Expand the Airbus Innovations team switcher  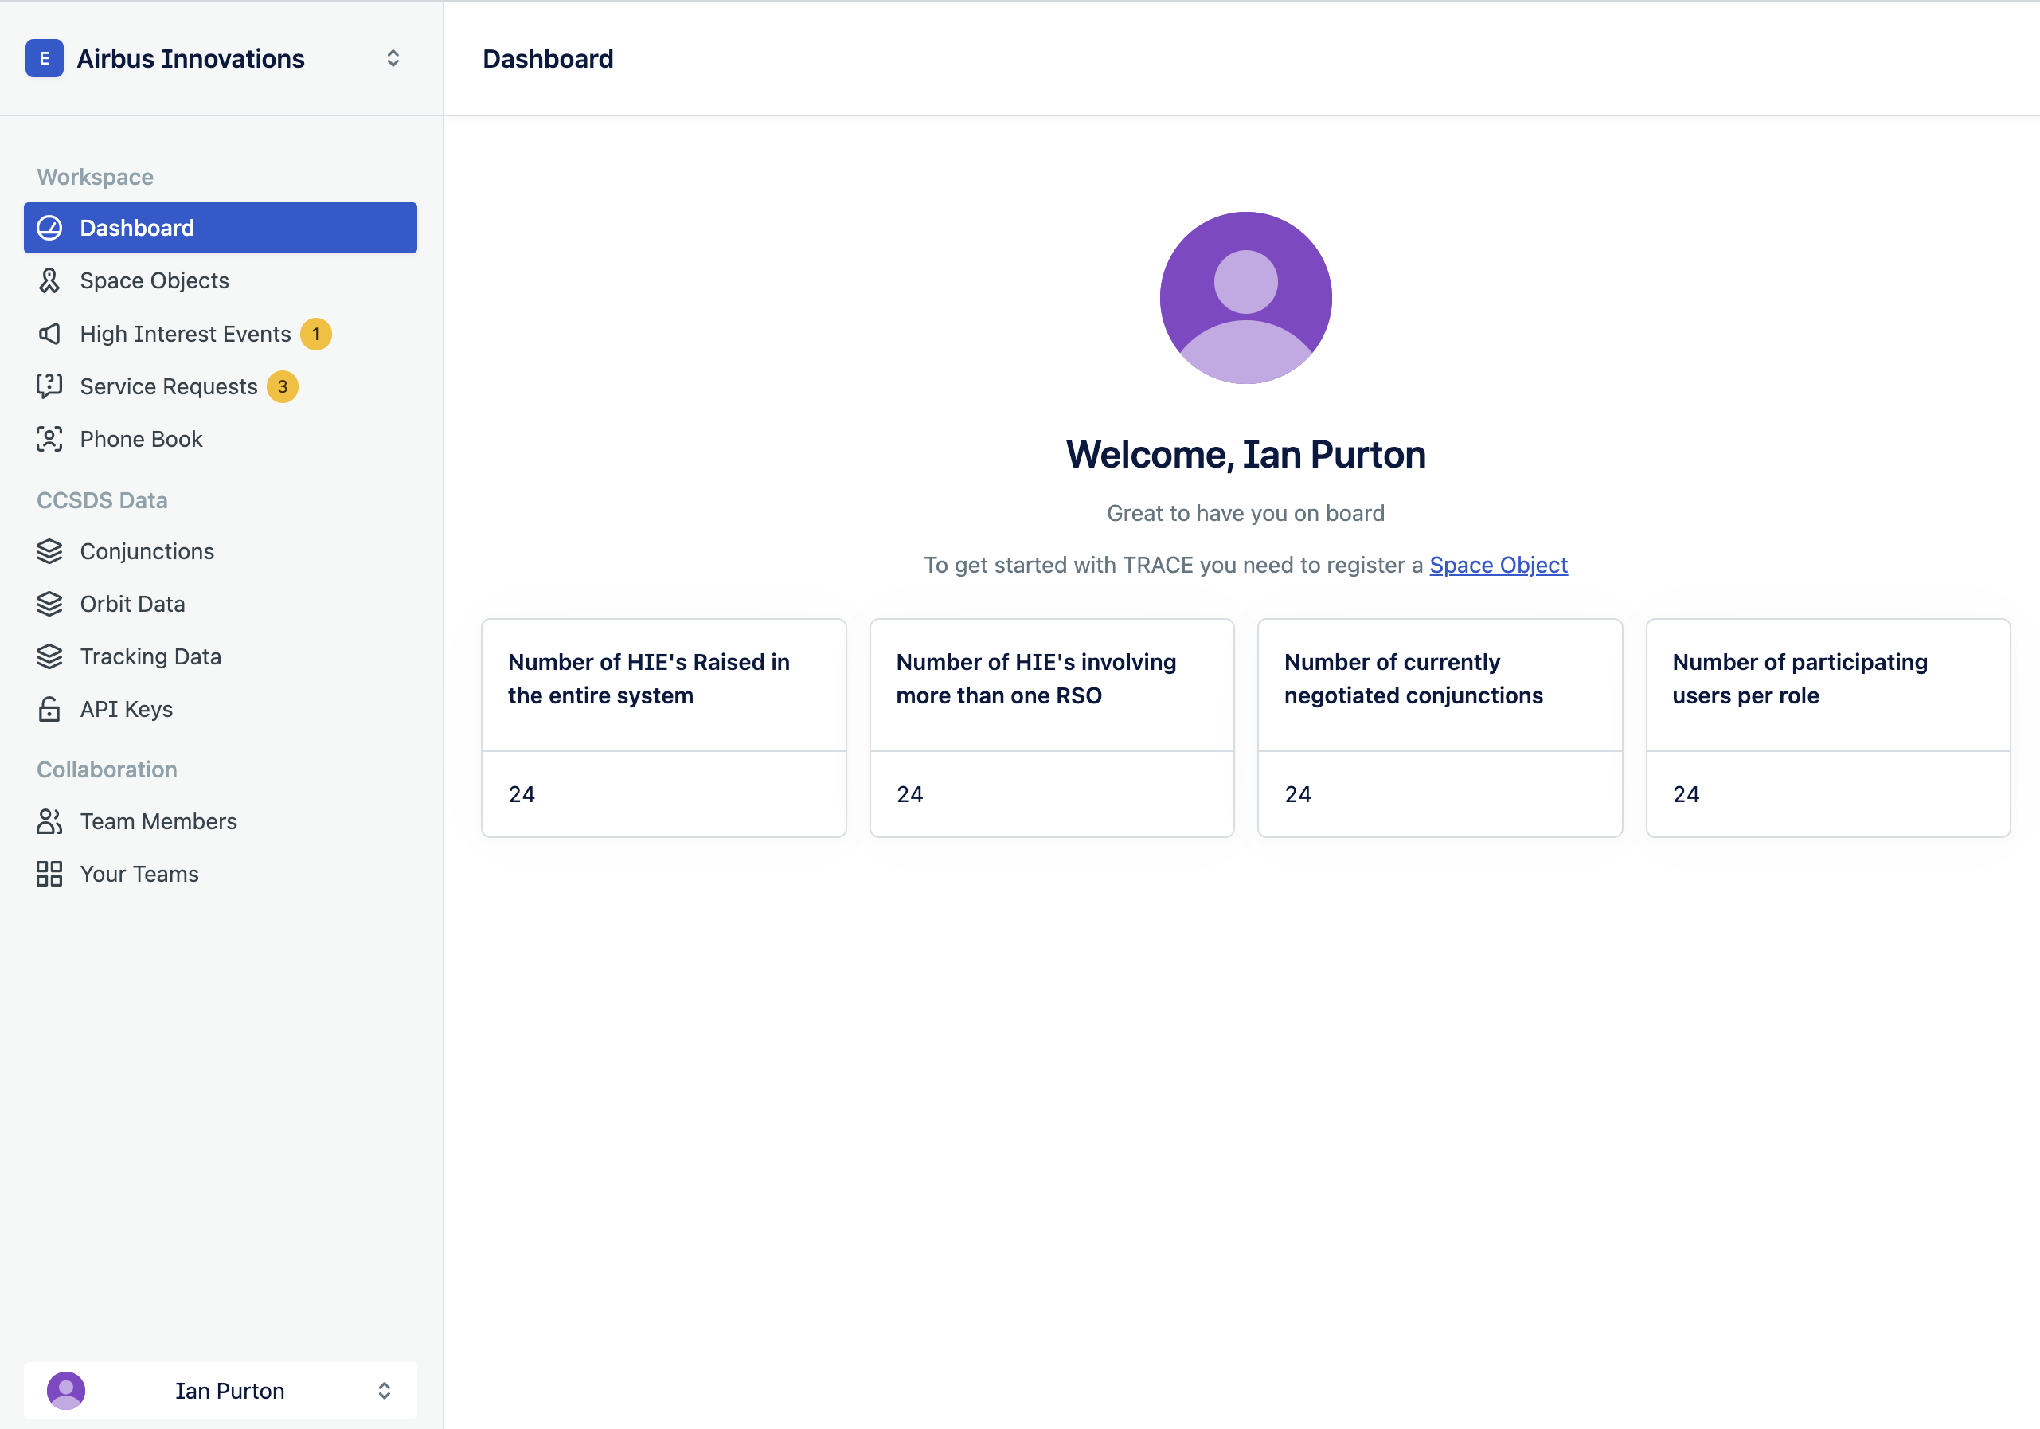[x=393, y=59]
